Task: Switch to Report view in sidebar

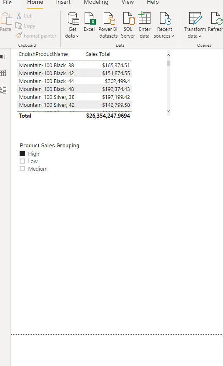Action: pyautogui.click(x=3, y=56)
